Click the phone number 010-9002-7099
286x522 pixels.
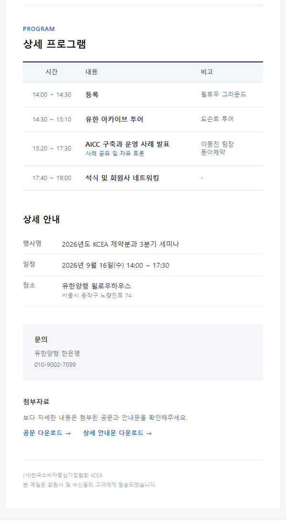click(x=55, y=364)
